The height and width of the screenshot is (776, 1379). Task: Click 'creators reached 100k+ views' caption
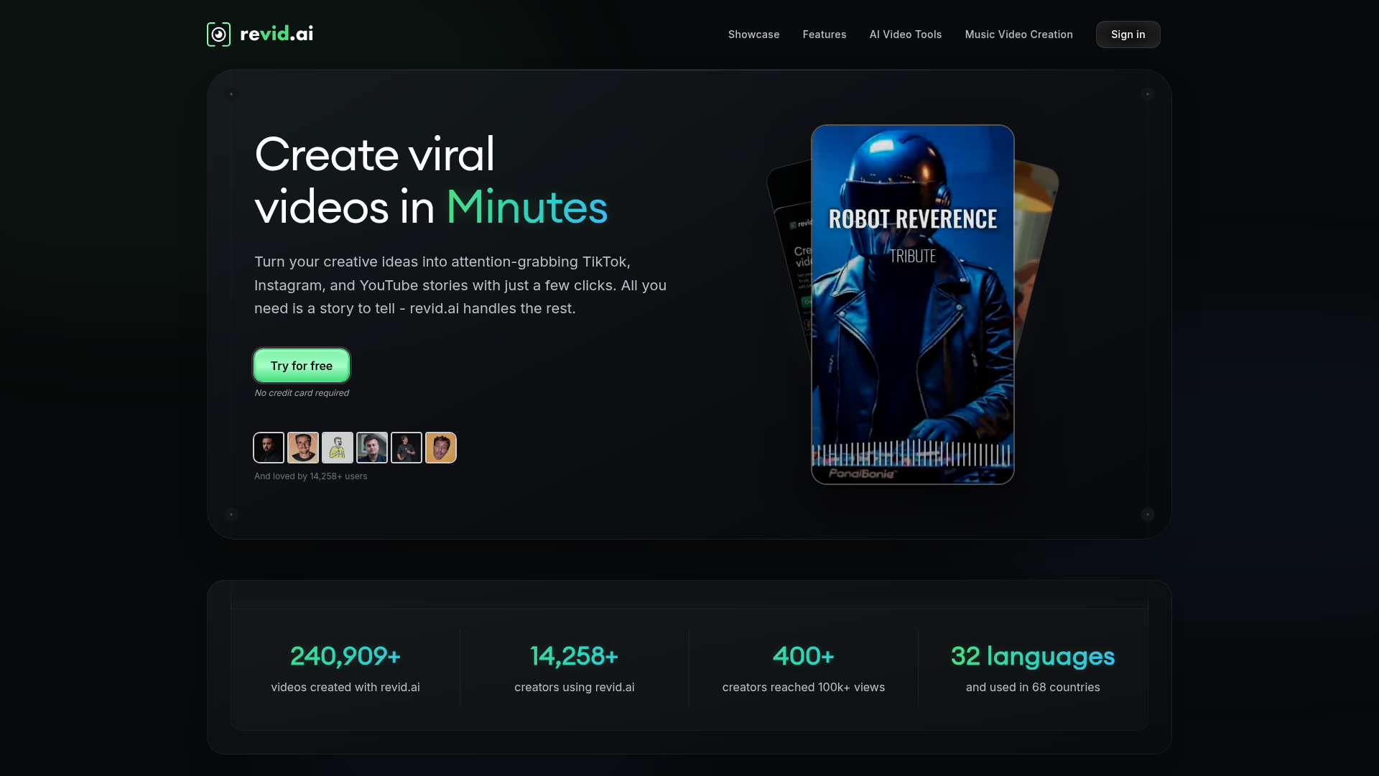tap(804, 688)
